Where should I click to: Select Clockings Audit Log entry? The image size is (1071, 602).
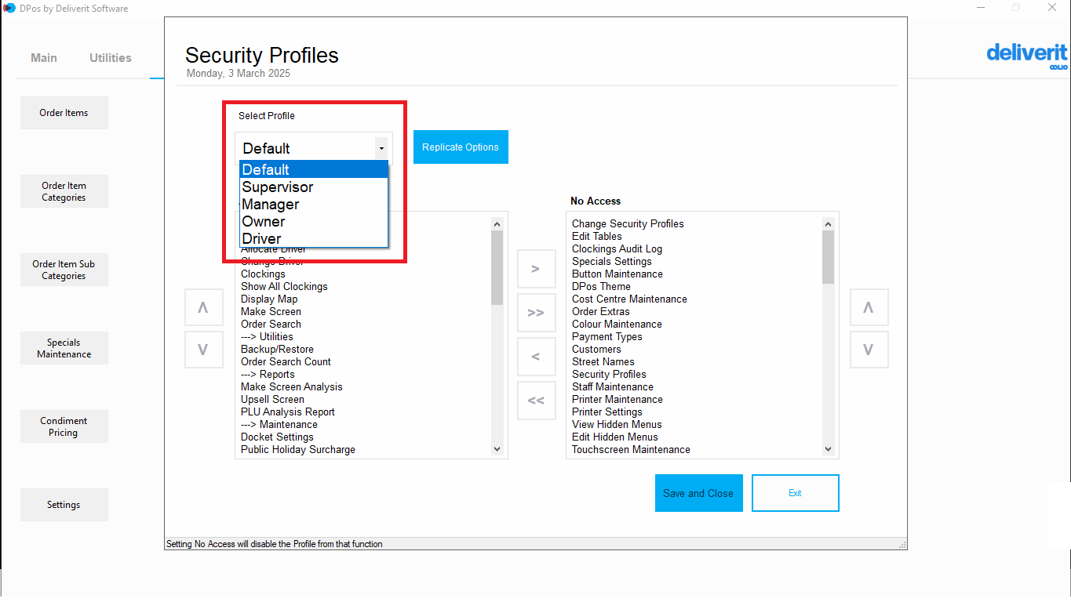(x=617, y=248)
